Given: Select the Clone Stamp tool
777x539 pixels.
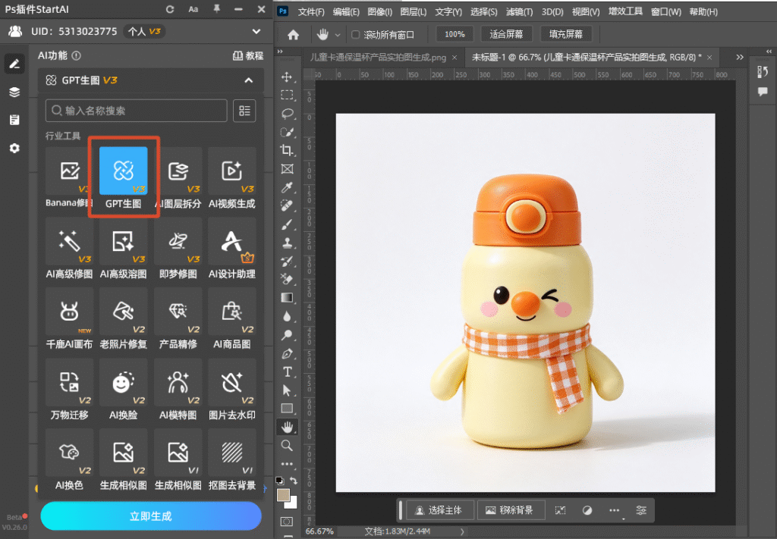Looking at the screenshot, I should click(x=287, y=243).
